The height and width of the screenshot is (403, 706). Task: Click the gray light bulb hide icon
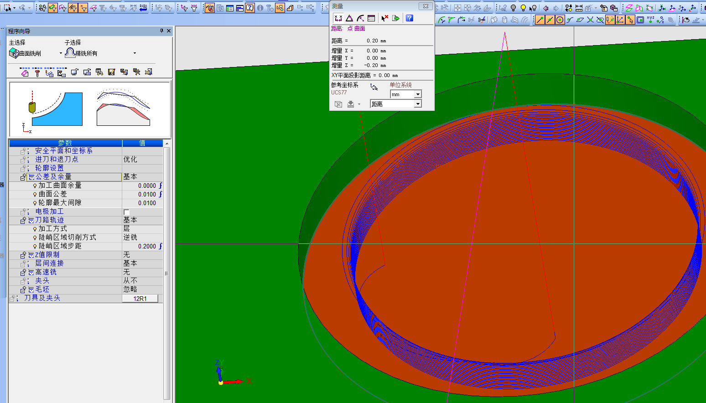pos(513,8)
